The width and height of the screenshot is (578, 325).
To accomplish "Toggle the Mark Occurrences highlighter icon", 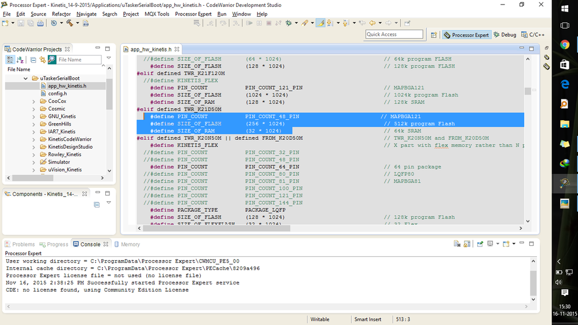I will click(x=321, y=23).
